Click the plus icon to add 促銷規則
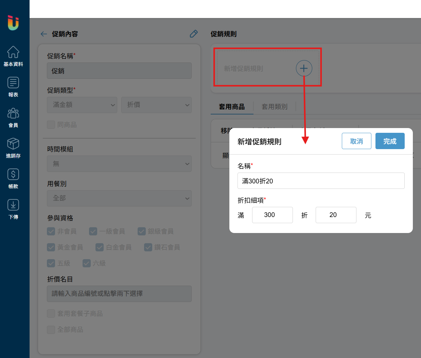Viewport: 421px width, 358px height. [304, 68]
